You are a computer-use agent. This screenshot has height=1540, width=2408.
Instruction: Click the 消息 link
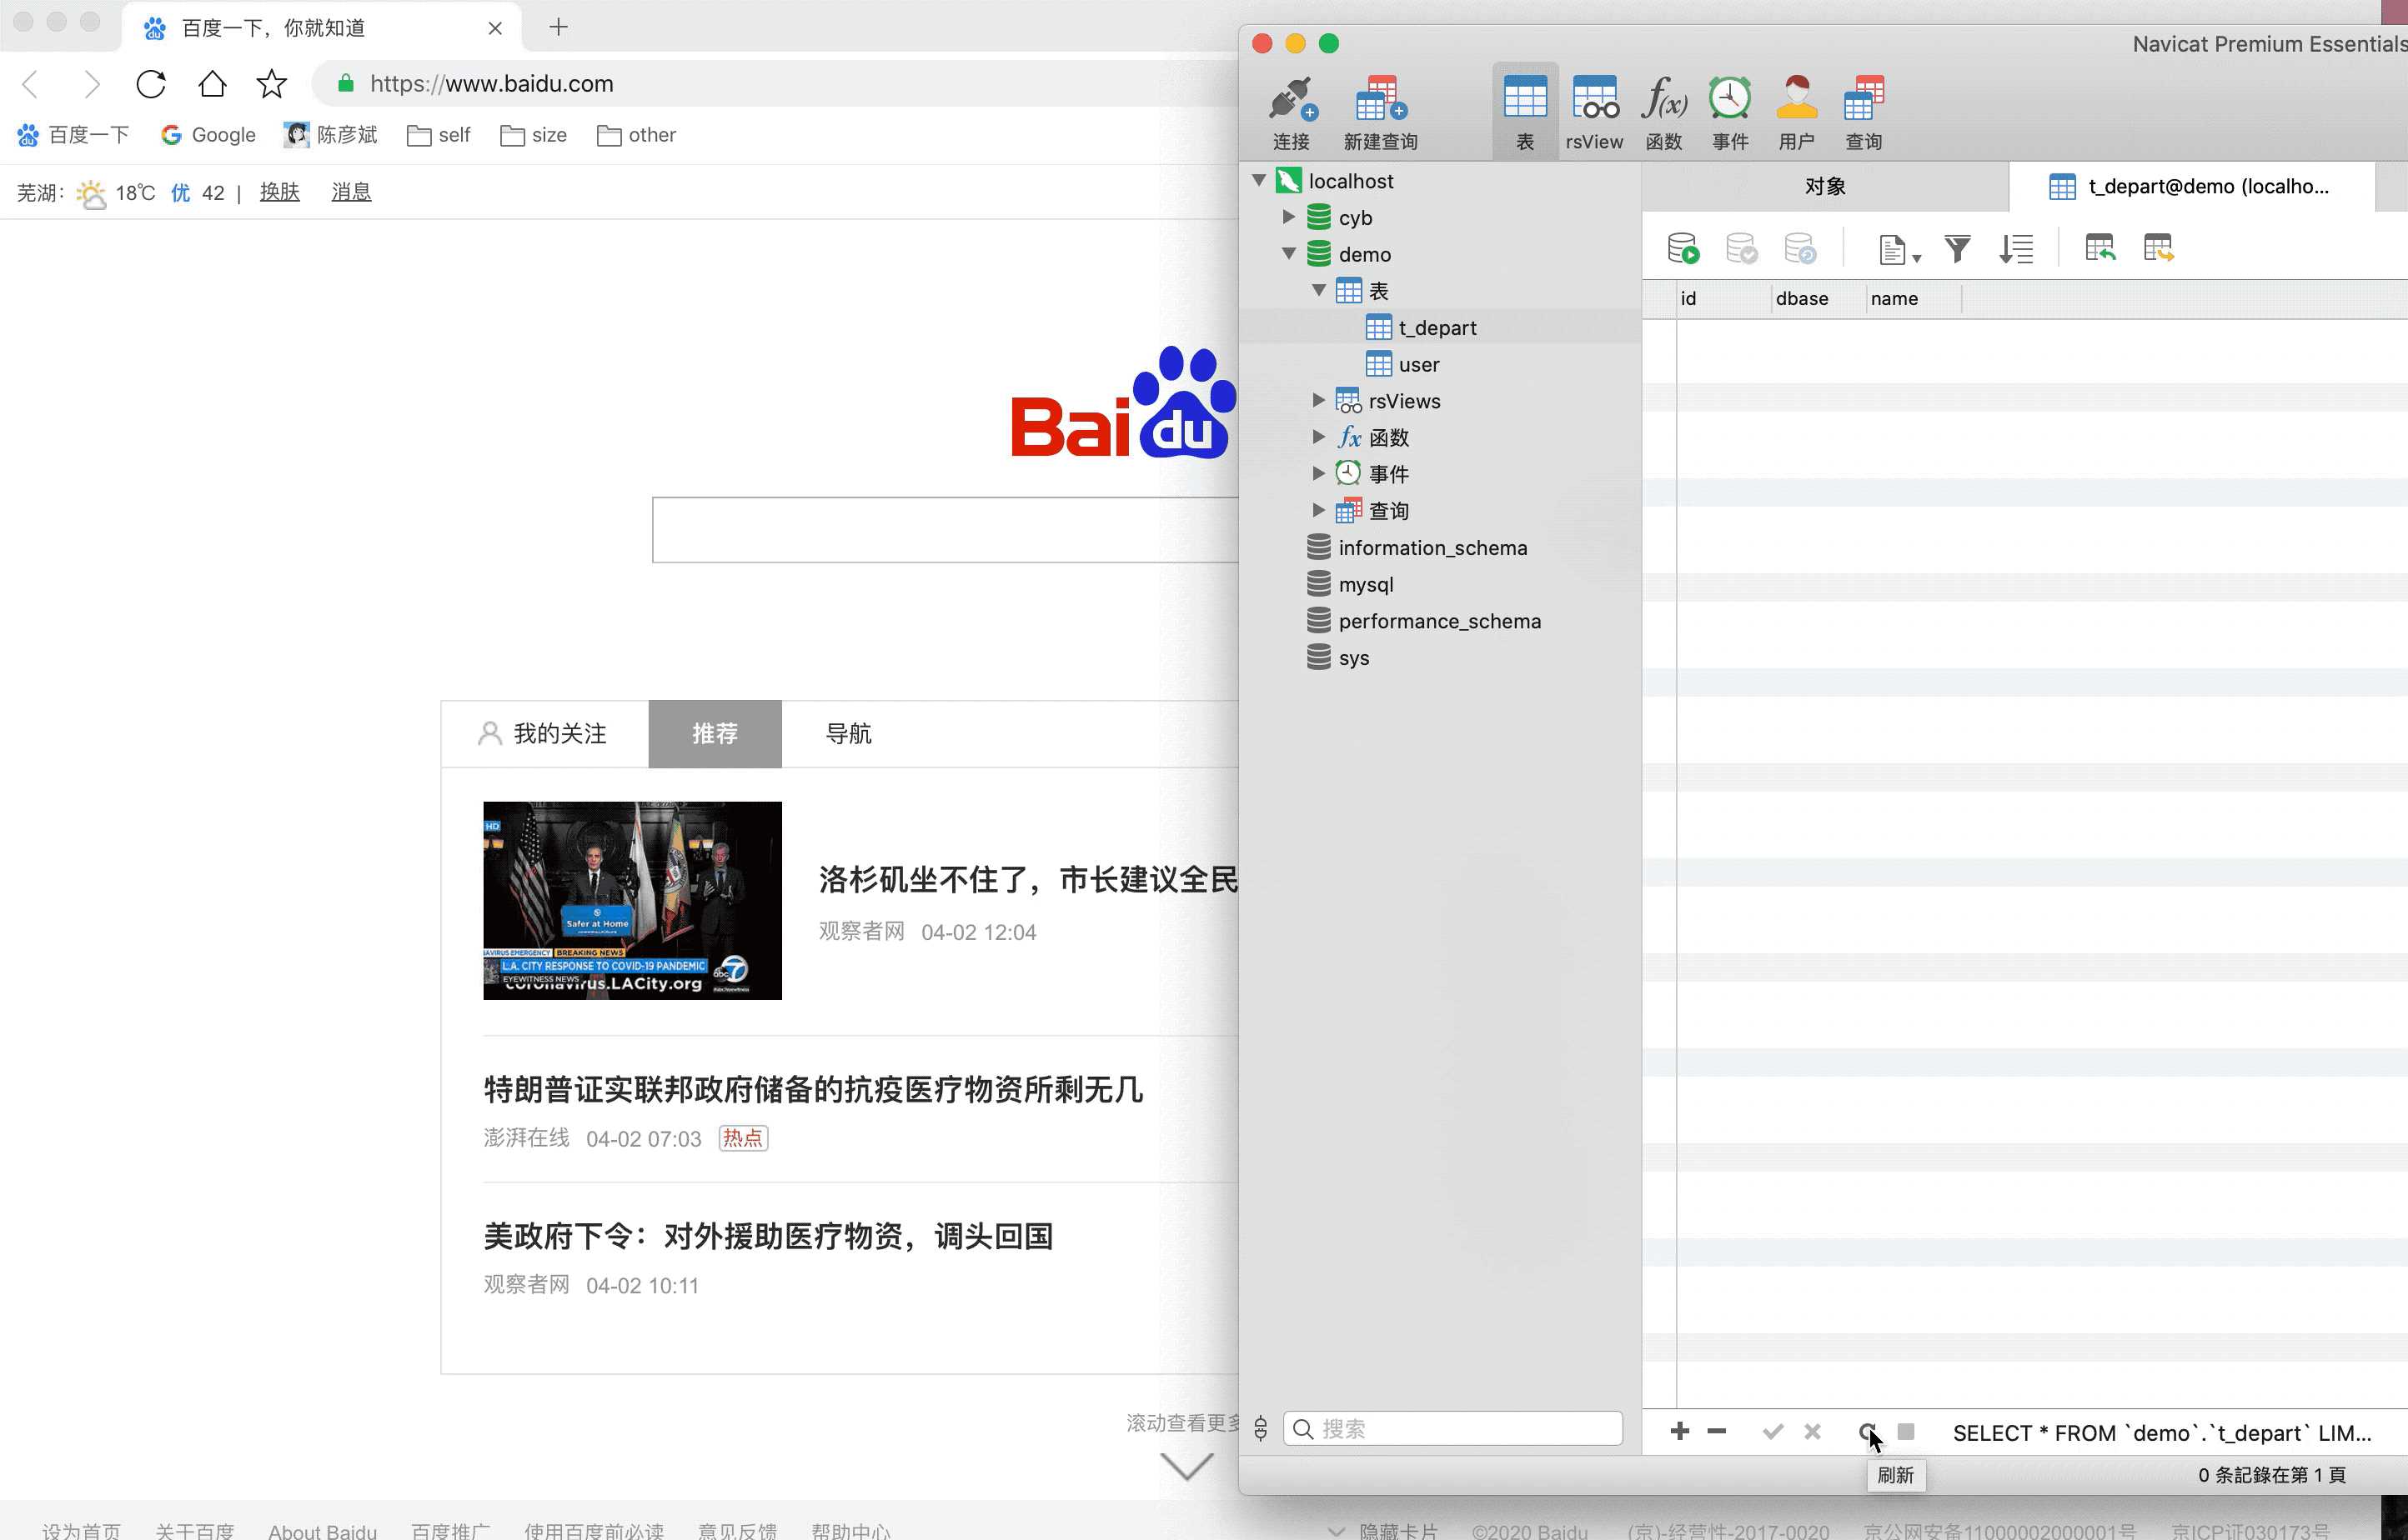coord(351,191)
